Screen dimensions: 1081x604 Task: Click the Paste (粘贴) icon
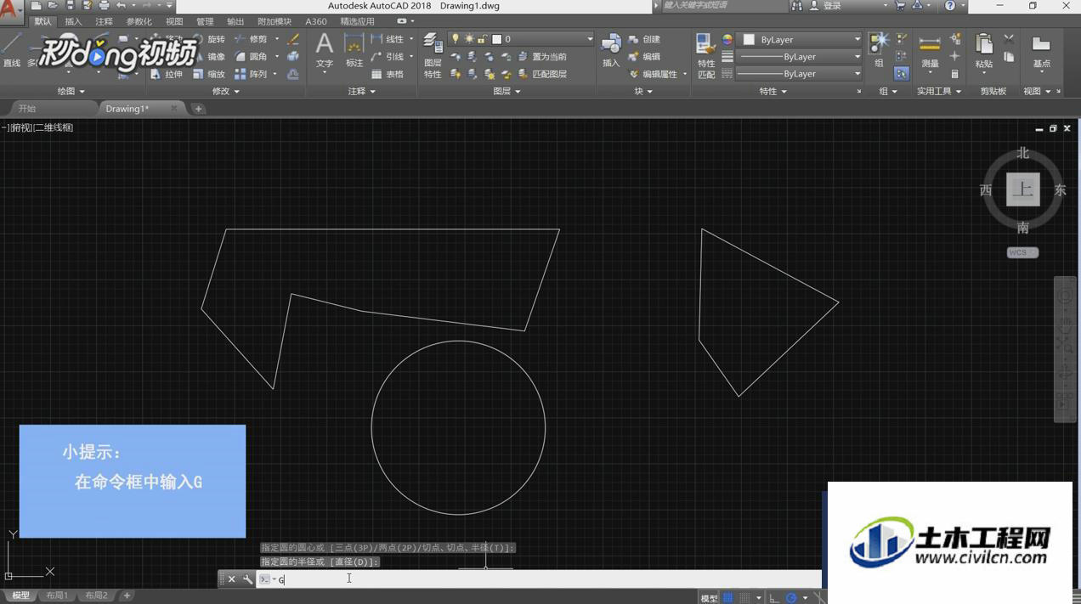click(x=984, y=50)
